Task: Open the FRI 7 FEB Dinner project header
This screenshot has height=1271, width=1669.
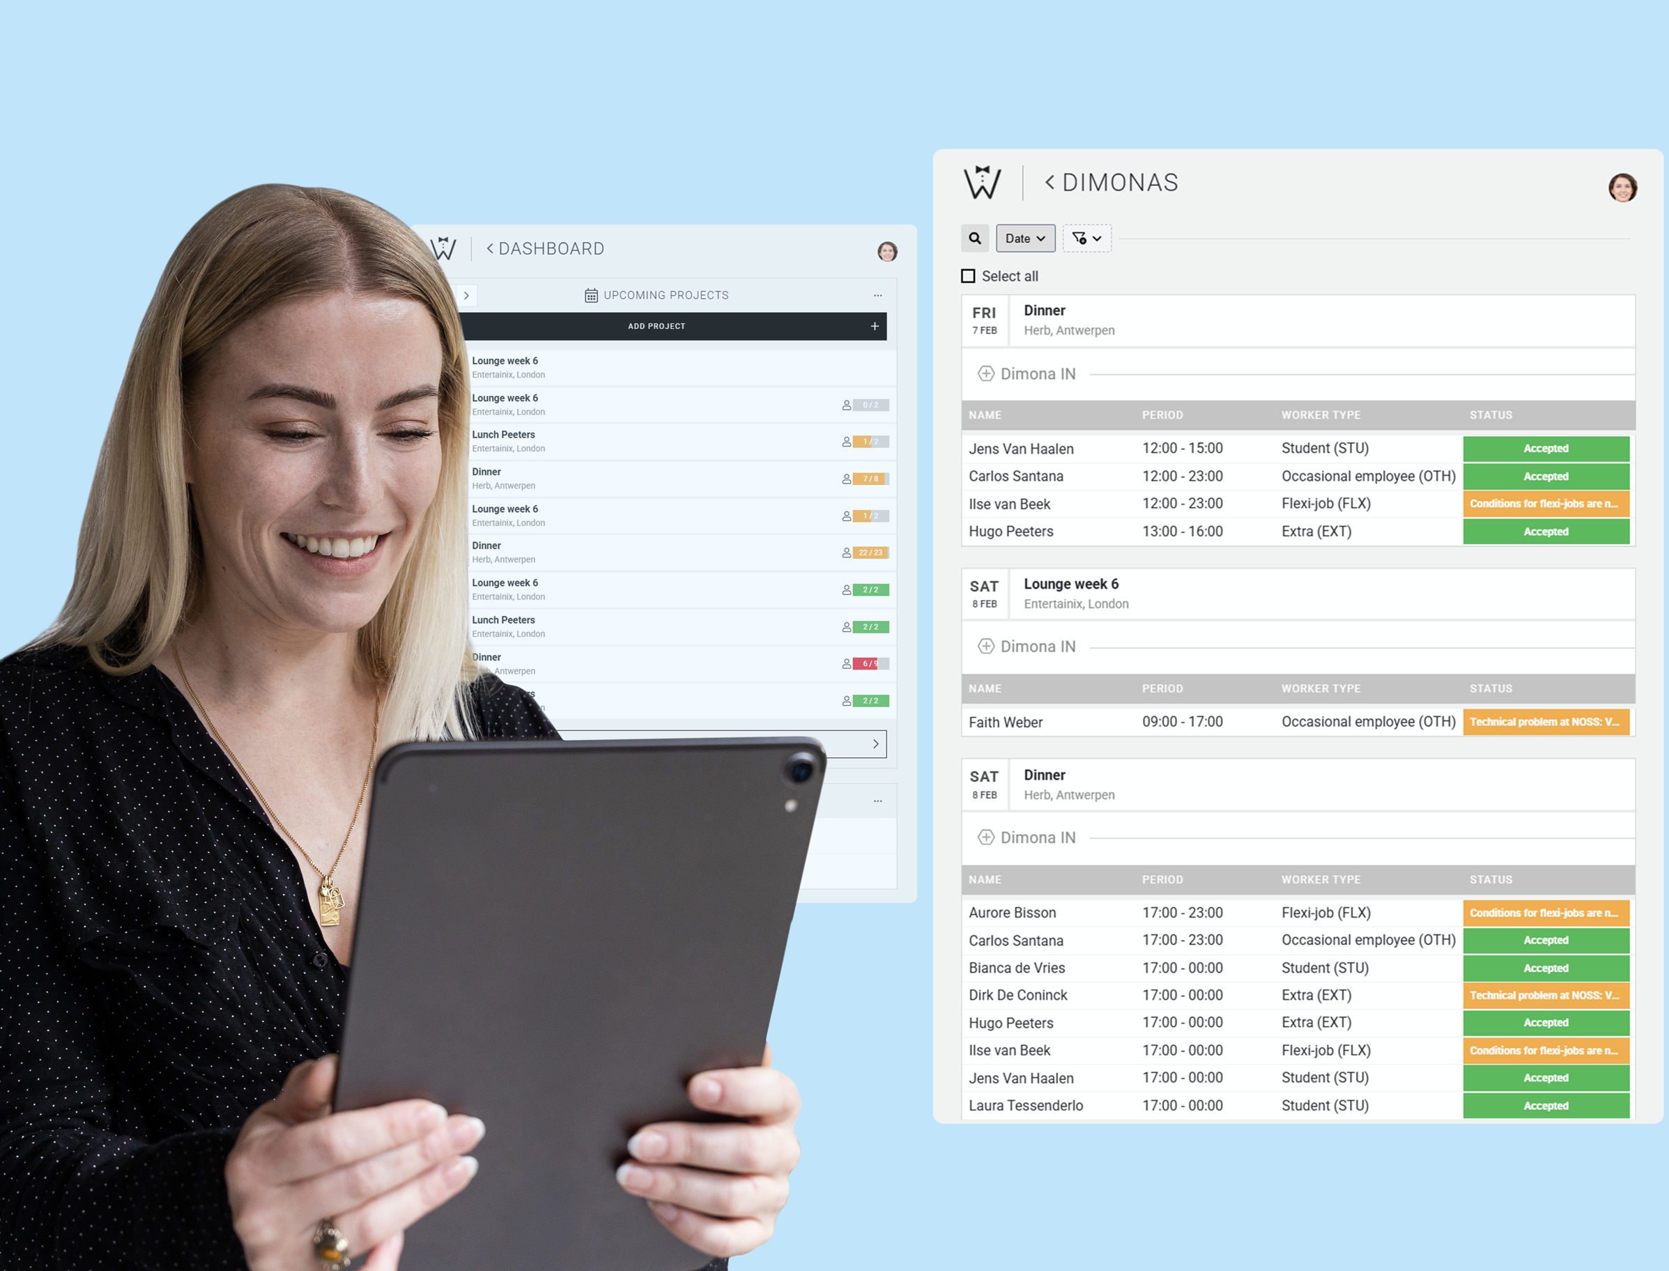Action: [x=1298, y=321]
